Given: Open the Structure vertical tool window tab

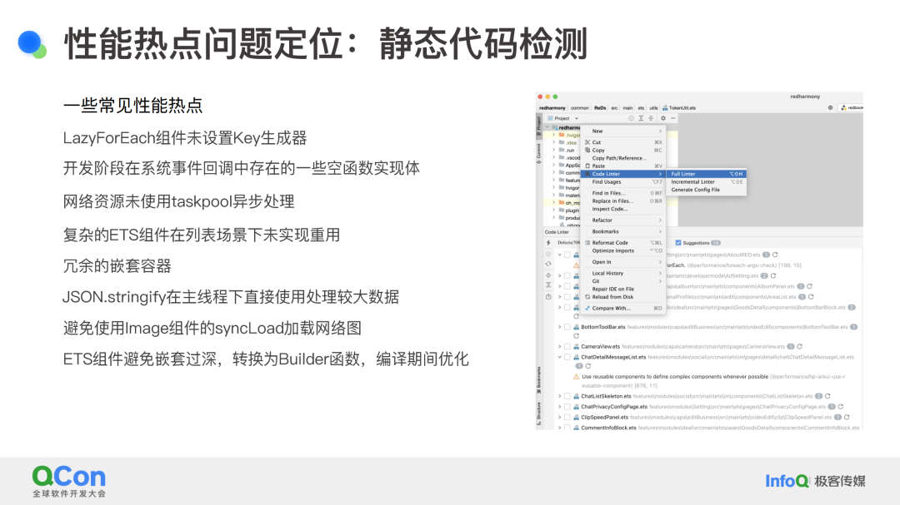Looking at the screenshot, I should pyautogui.click(x=539, y=413).
